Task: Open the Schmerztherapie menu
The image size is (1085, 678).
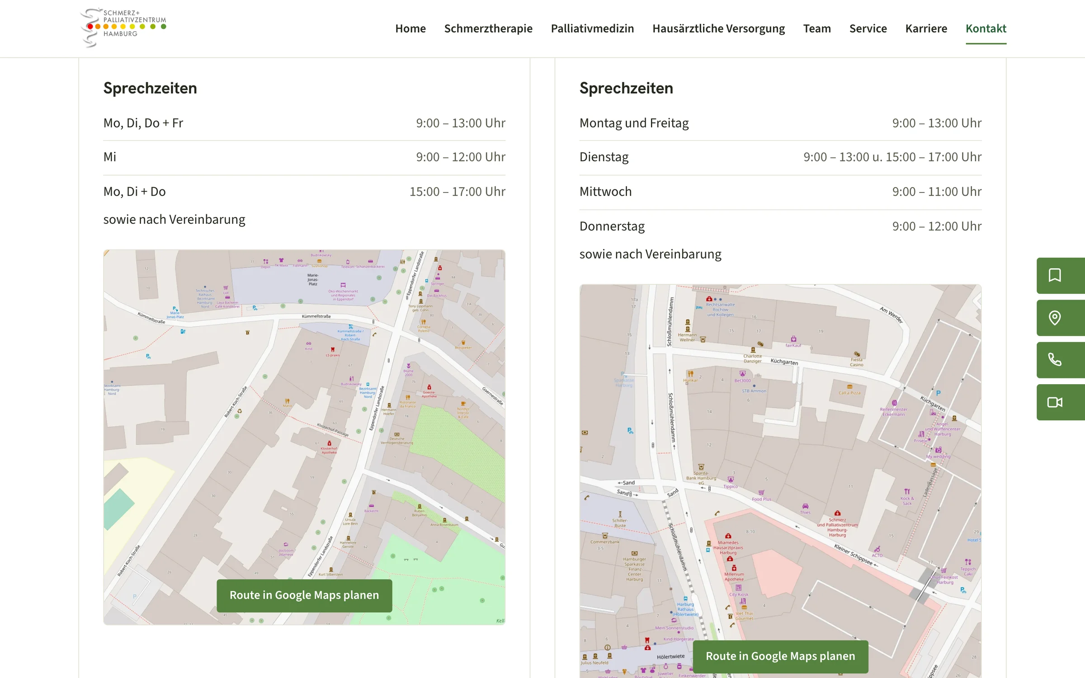Action: [x=488, y=28]
